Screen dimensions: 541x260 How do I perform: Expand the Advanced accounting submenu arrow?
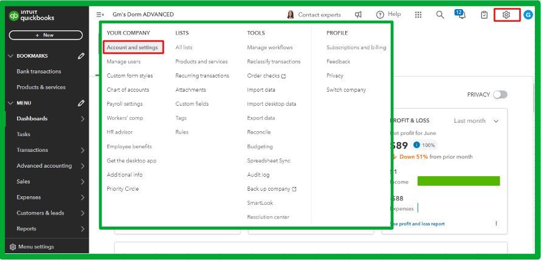83,166
